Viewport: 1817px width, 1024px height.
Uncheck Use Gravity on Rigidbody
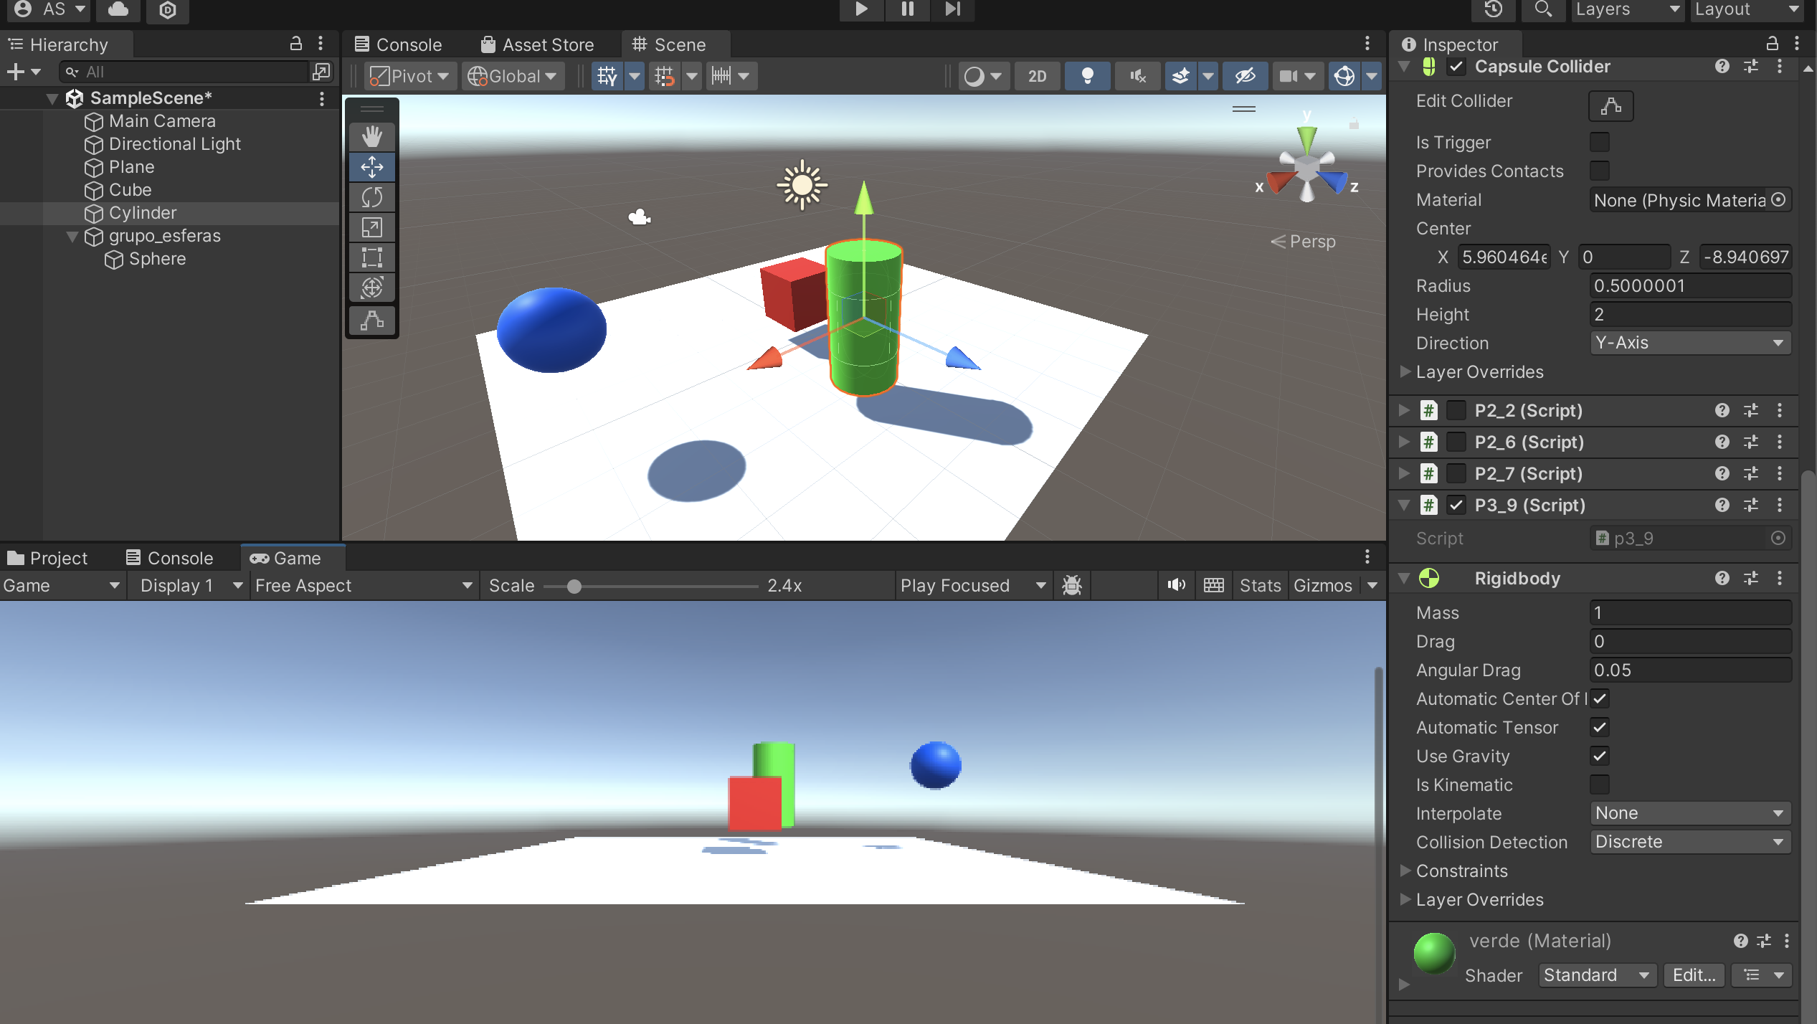coord(1599,756)
